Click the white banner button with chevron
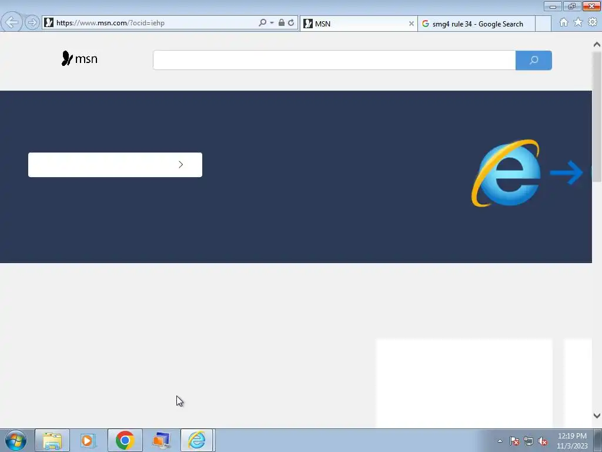 tap(115, 165)
